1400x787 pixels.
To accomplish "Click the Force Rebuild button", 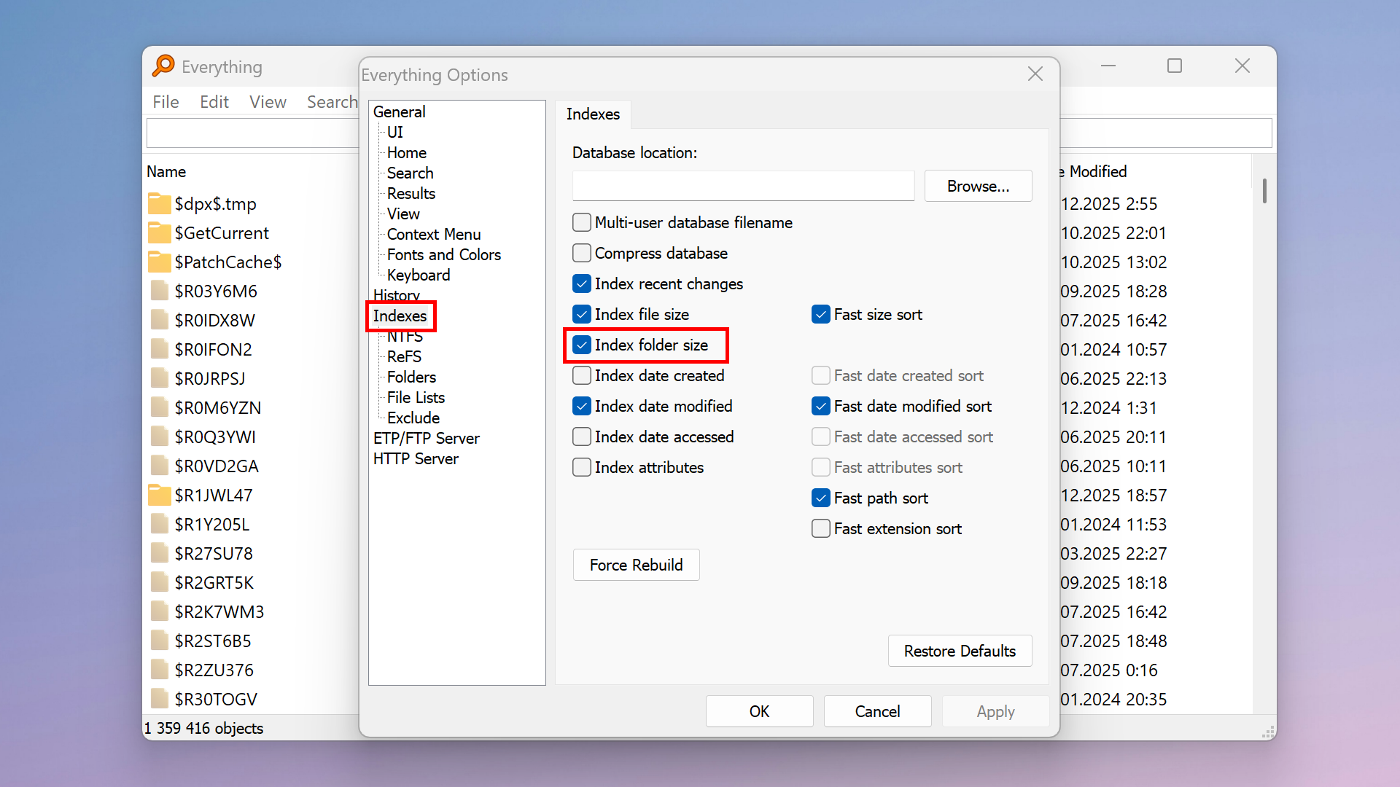I will tap(636, 565).
